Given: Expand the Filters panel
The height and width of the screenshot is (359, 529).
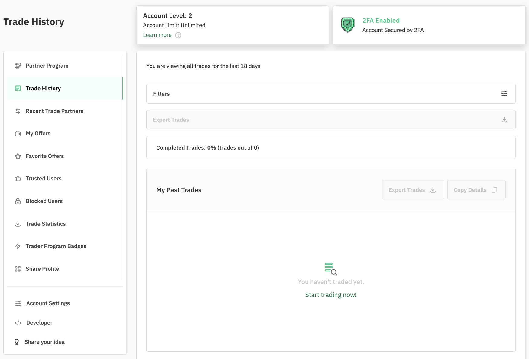Looking at the screenshot, I should click(x=331, y=94).
